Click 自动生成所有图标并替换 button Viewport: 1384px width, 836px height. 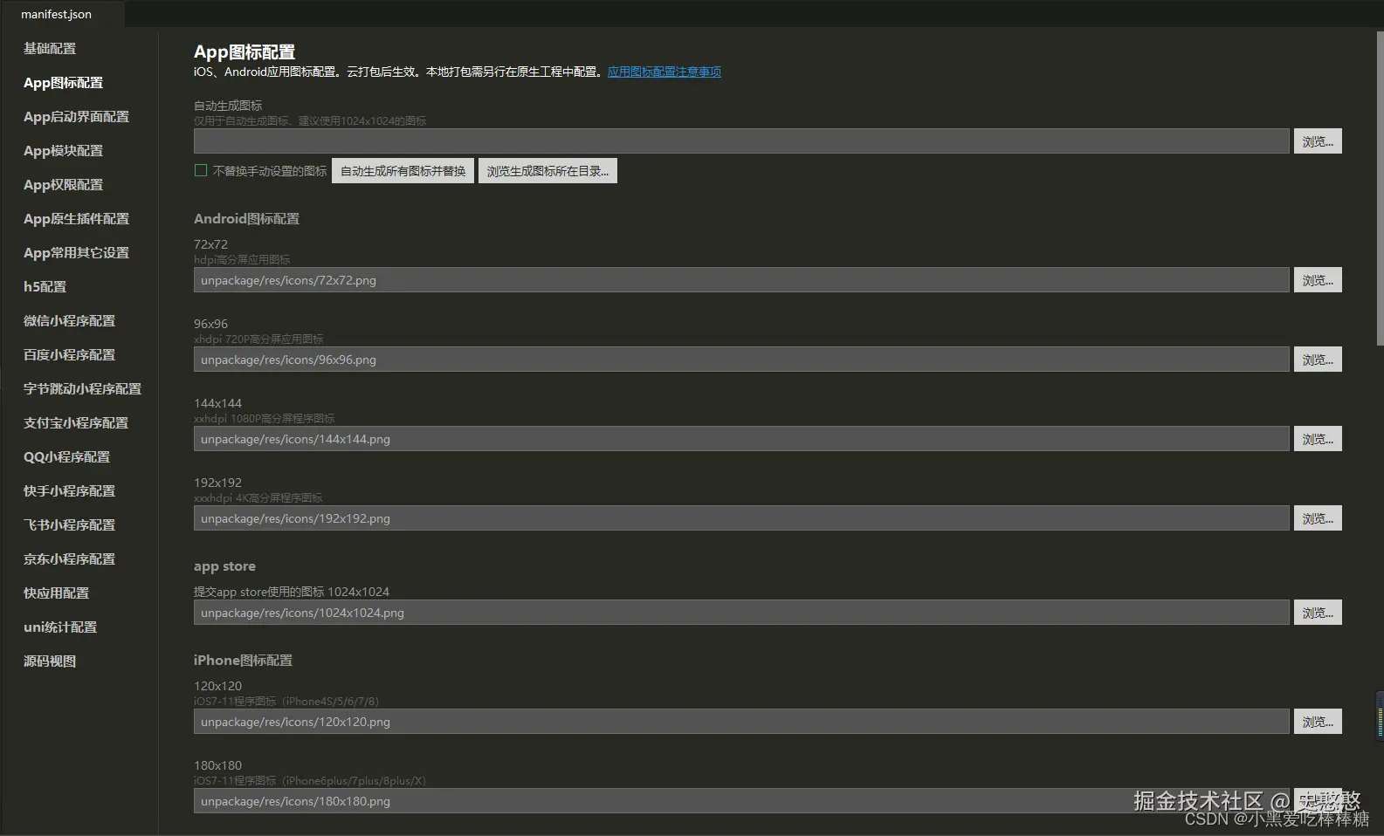tap(403, 171)
